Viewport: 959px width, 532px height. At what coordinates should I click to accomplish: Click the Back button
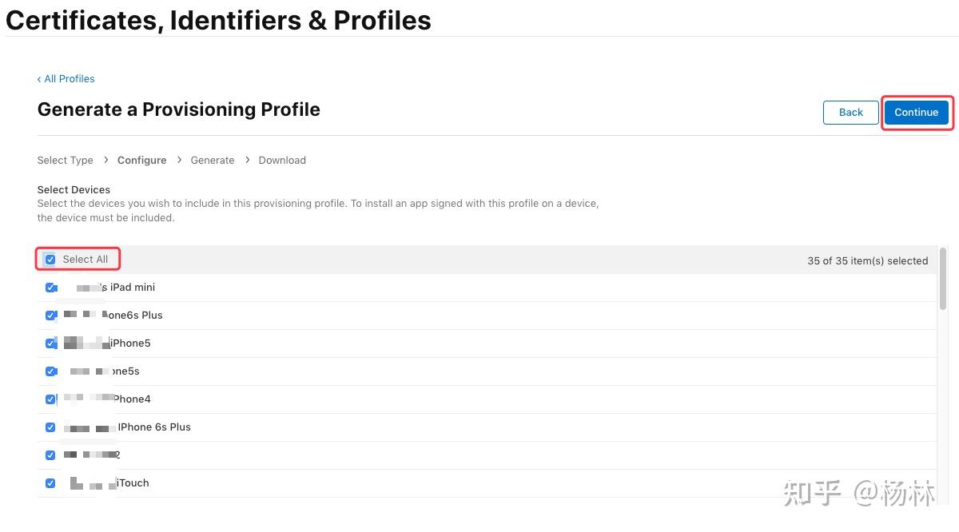point(850,113)
